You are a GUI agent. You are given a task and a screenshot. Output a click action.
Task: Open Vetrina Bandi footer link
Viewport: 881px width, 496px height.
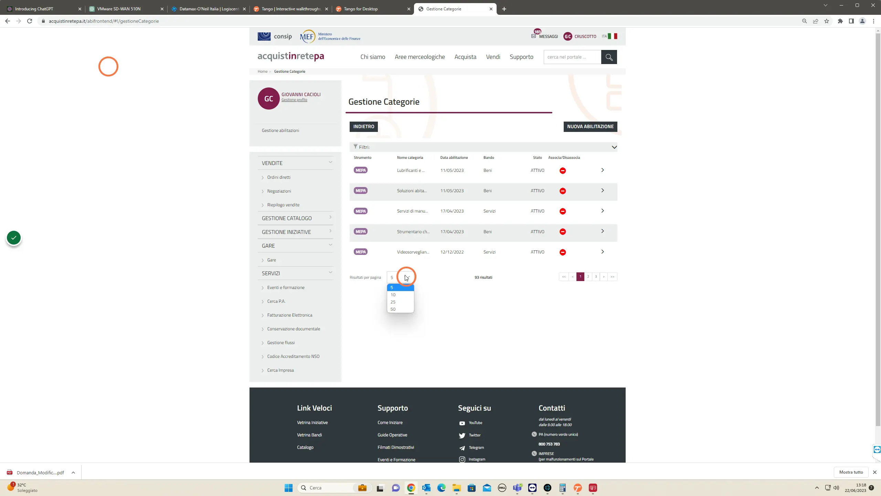click(309, 435)
